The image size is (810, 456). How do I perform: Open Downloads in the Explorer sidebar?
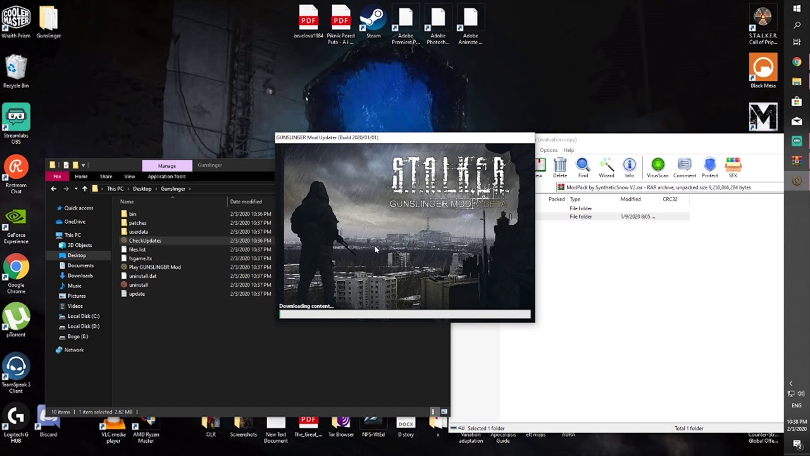(80, 275)
